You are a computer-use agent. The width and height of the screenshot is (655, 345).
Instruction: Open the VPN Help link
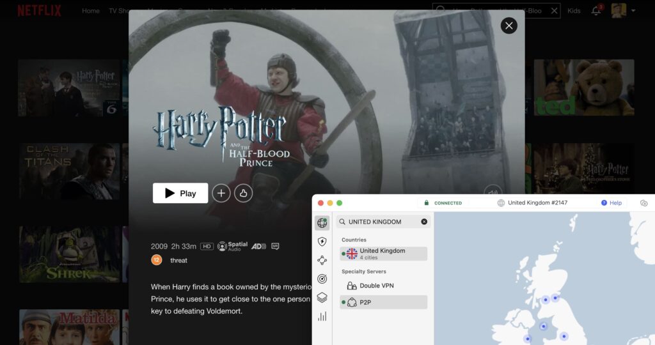coord(612,203)
